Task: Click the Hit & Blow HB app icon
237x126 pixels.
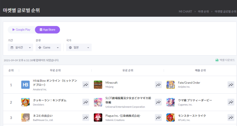Action: point(26,85)
